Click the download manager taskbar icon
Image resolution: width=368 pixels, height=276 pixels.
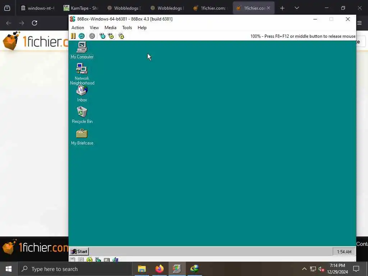pos(194,269)
